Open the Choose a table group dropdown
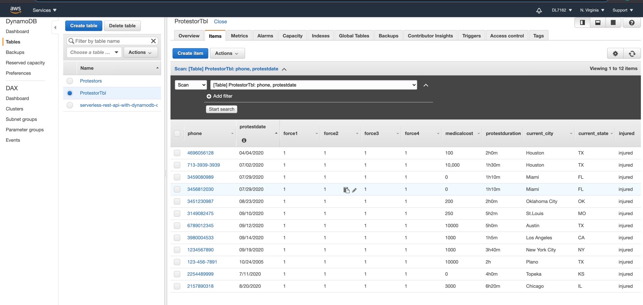Screen dimensions: 643x305 [94, 52]
